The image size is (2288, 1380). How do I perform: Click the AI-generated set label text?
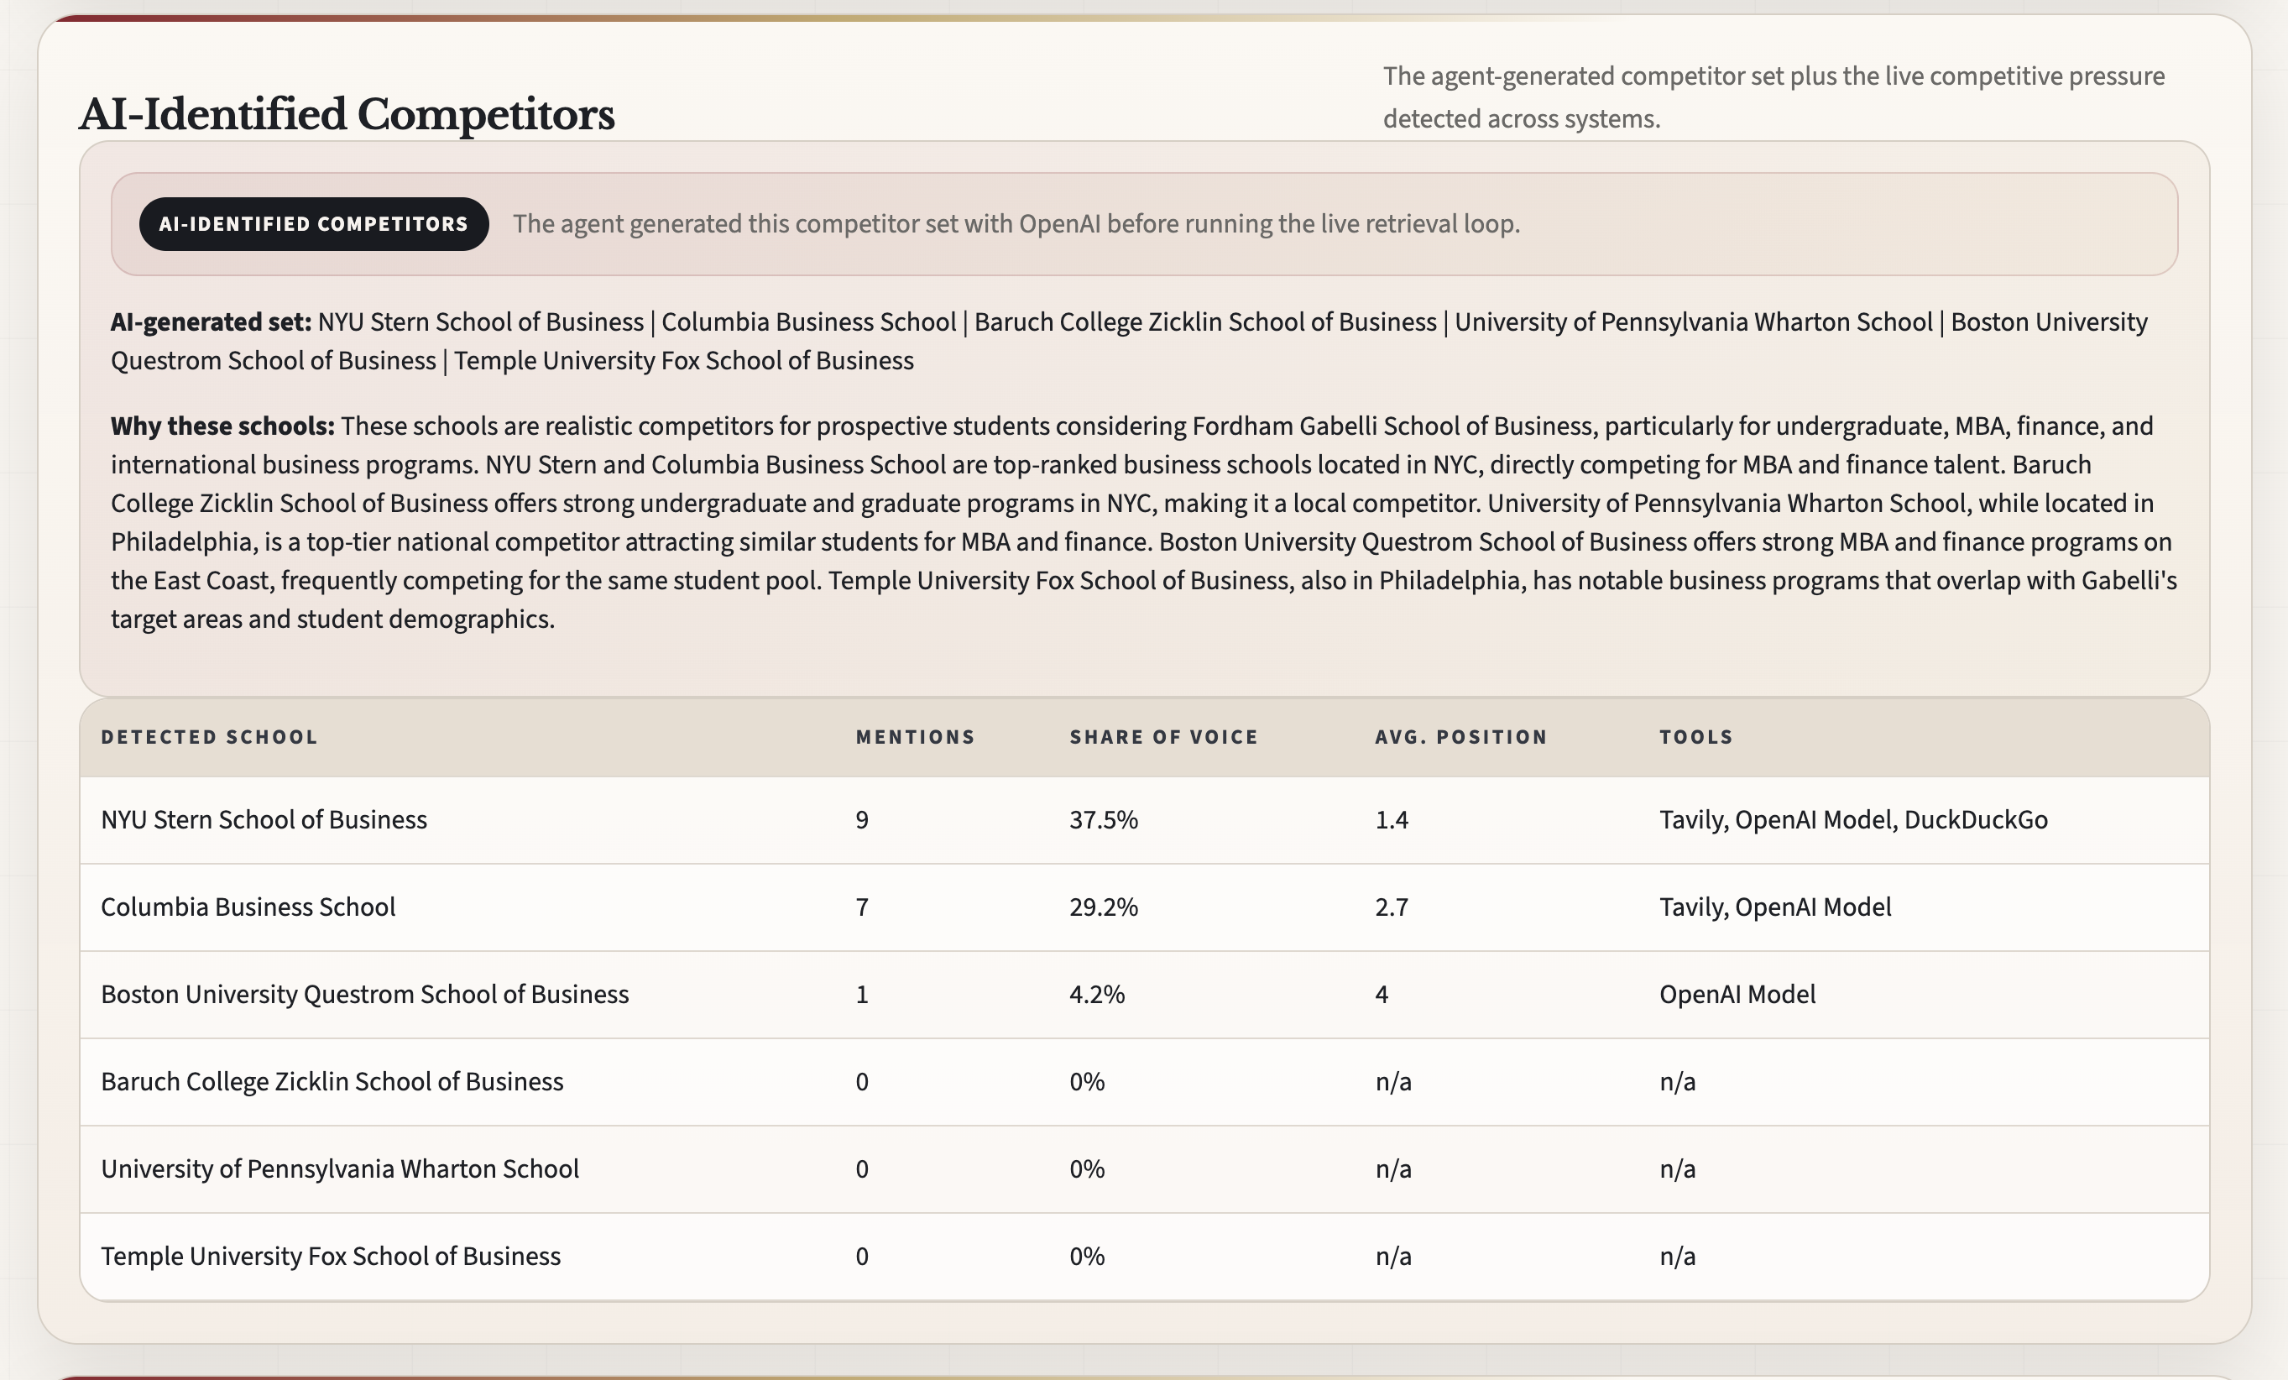pyautogui.click(x=211, y=321)
